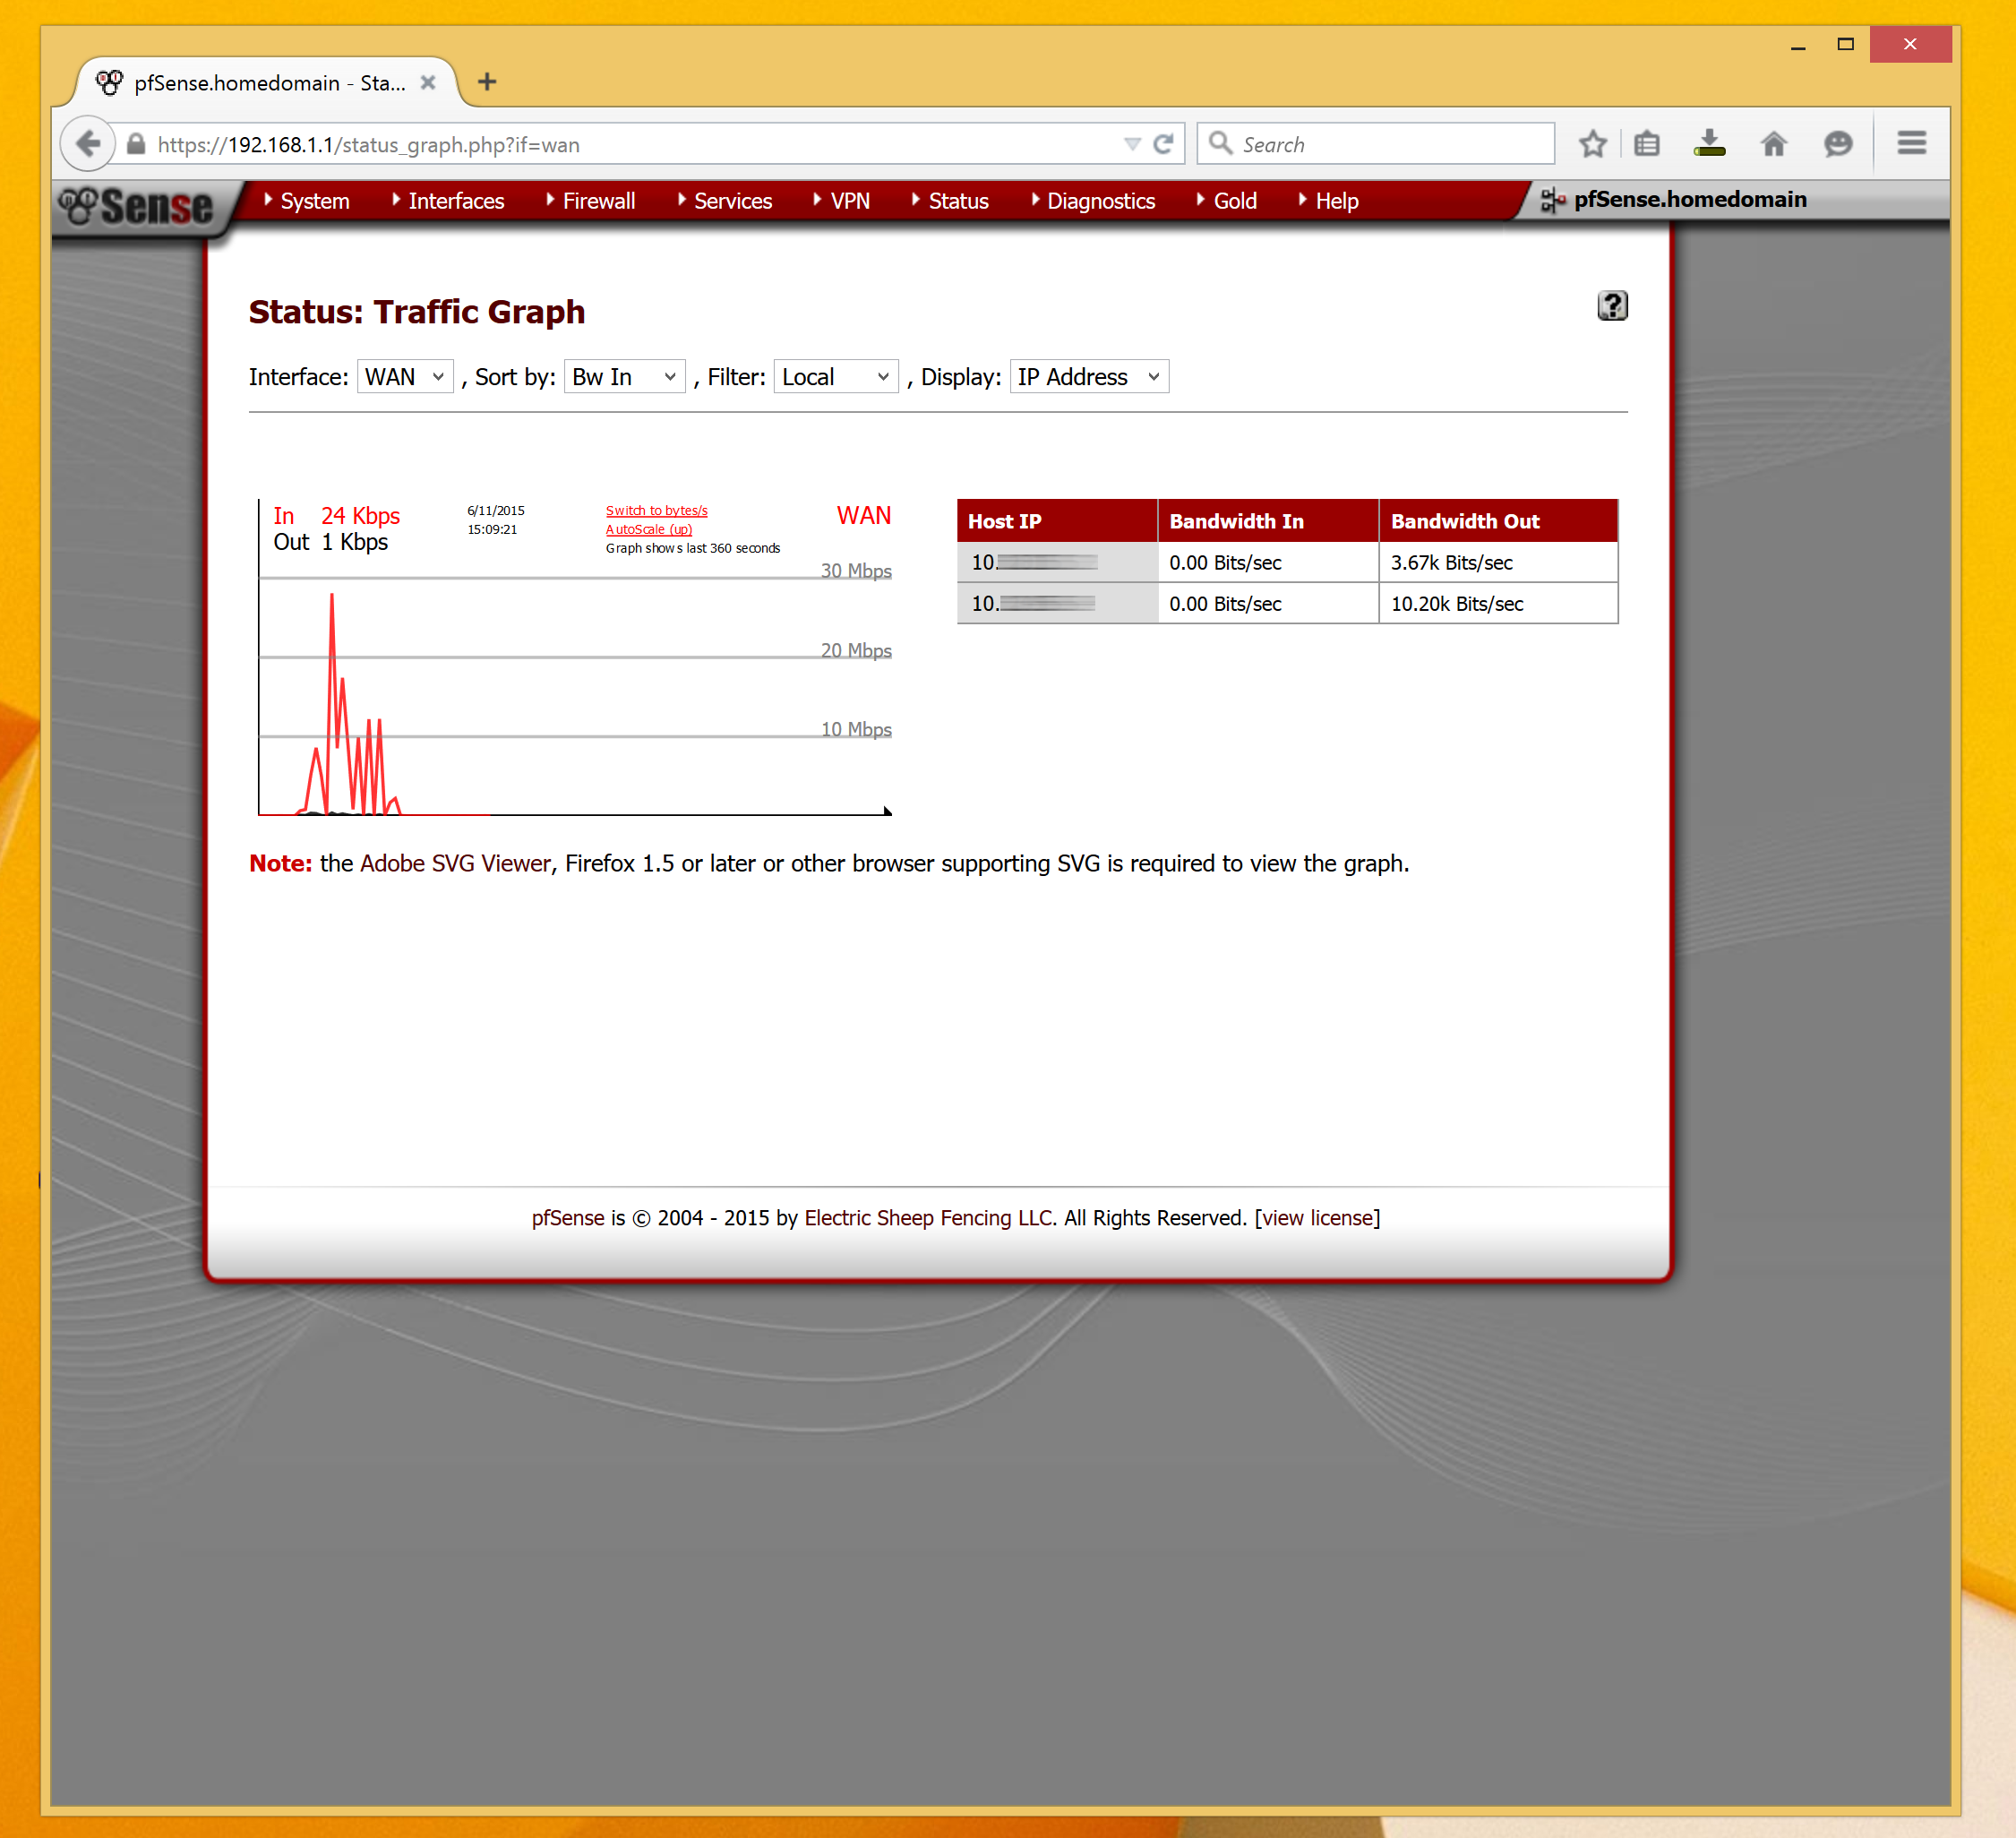Click the In 24 Kbps reading
This screenshot has height=1838, width=2016.
337,516
